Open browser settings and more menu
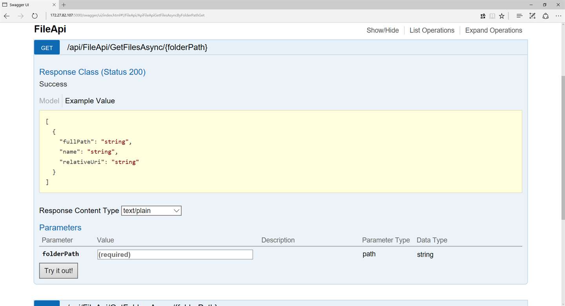 [558, 16]
